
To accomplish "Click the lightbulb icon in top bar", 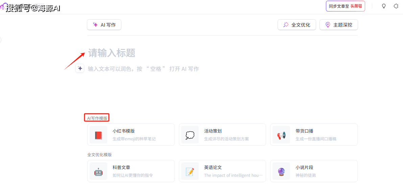I will [383, 6].
